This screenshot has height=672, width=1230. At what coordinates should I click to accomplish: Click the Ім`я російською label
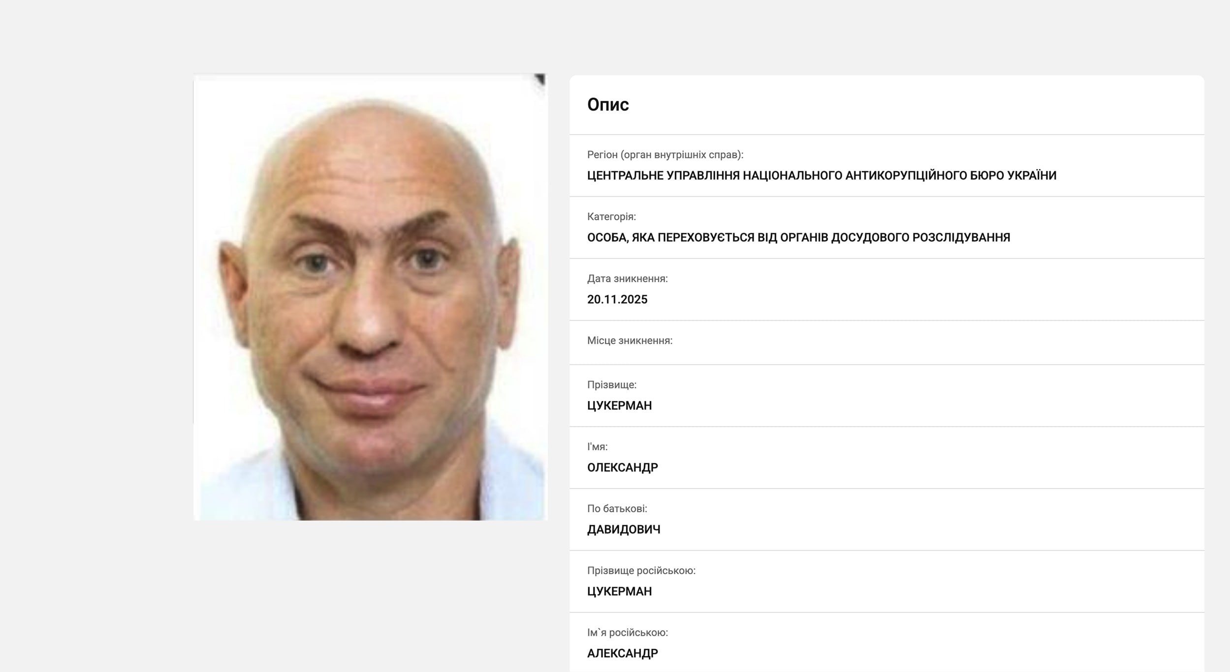point(628,633)
